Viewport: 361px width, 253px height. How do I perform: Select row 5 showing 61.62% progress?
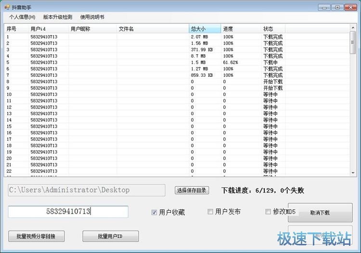(x=177, y=62)
